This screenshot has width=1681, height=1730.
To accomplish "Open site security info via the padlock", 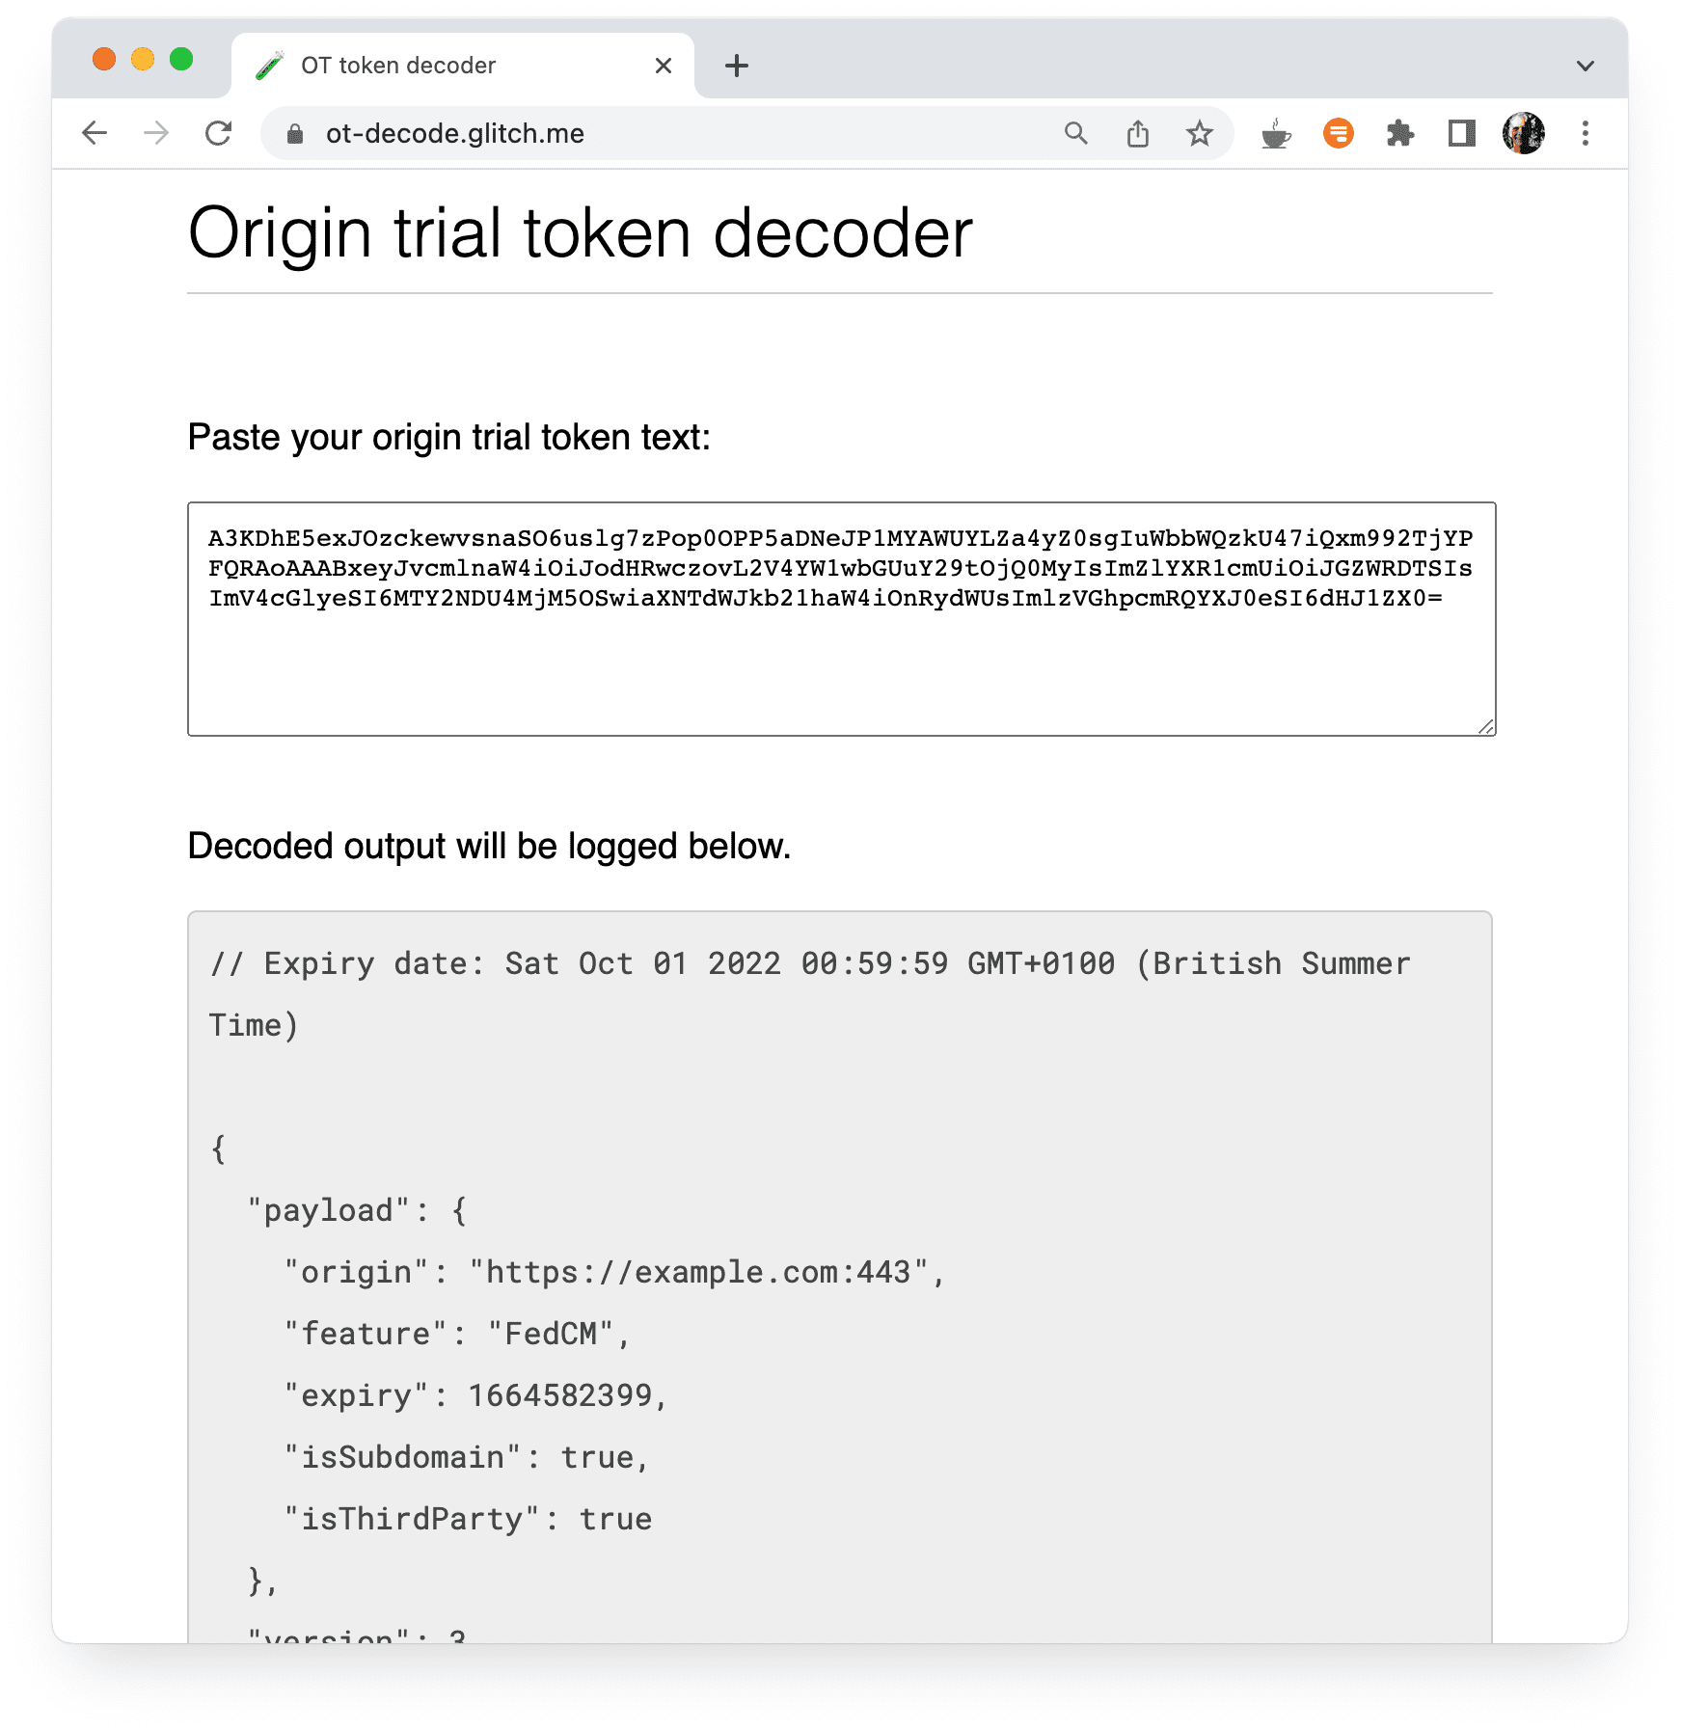I will (294, 134).
